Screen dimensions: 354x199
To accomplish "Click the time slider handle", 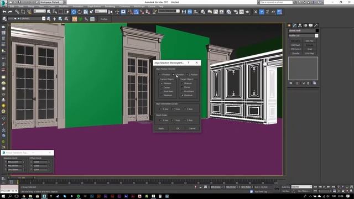I will point(22,178).
